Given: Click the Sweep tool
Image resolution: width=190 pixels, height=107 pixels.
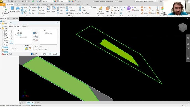Looking at the screenshot, I should pos(25,7).
